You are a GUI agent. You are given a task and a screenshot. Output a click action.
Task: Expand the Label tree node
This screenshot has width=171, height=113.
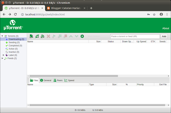[3, 55]
